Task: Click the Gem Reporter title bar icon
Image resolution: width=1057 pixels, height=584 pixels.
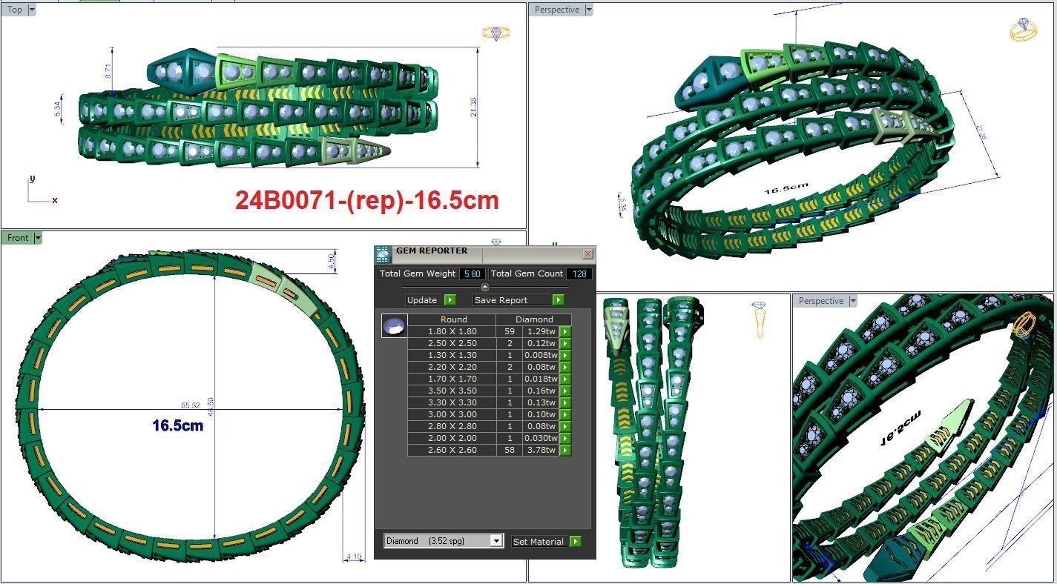Action: 383,255
